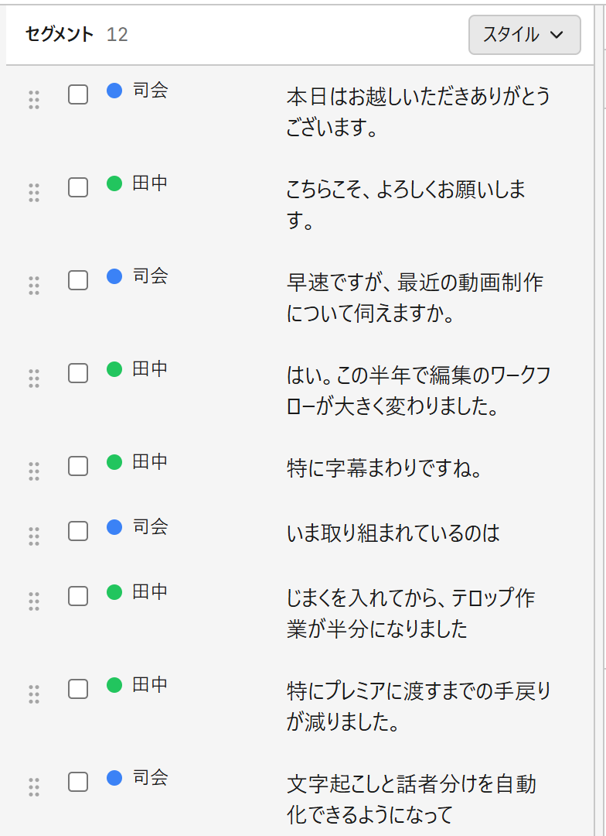Select checkbox for じまくを入れてから segment
606x836 pixels.
pos(78,596)
